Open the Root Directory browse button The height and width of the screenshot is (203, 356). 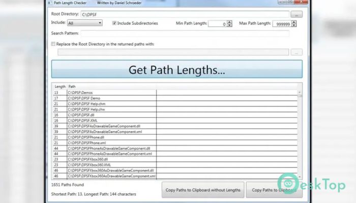[x=296, y=14]
